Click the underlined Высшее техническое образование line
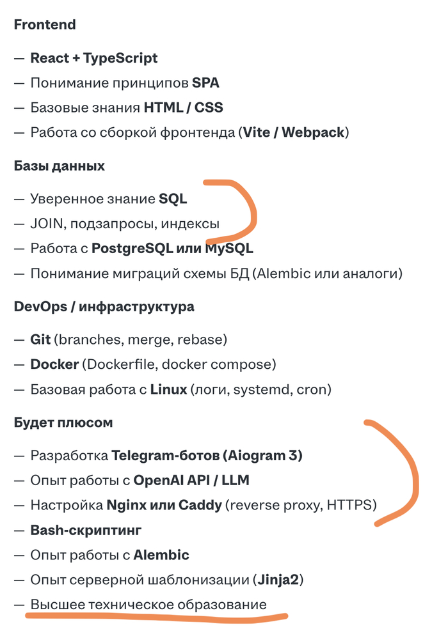The image size is (448, 629). 148,605
